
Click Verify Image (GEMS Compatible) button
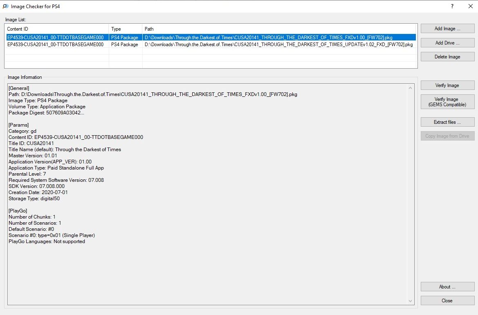coord(447,102)
